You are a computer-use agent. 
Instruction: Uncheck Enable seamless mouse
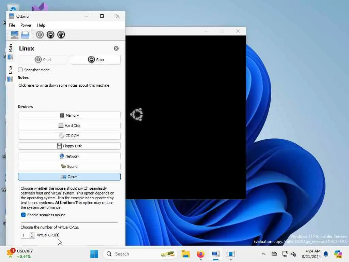[24, 215]
